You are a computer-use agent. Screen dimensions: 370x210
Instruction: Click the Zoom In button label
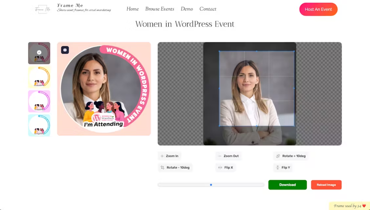[172, 156]
